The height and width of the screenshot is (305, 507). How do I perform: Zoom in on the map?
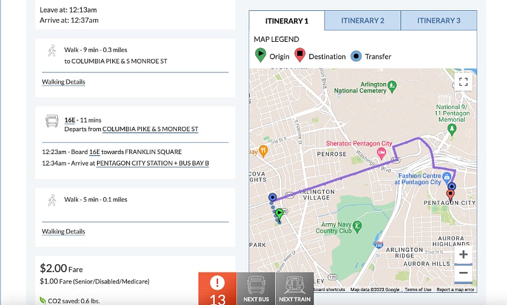pyautogui.click(x=463, y=254)
